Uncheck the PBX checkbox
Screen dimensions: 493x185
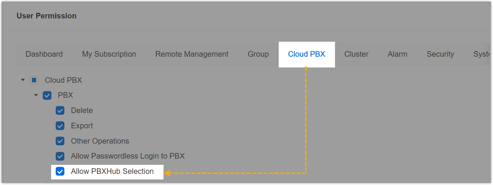tap(47, 95)
